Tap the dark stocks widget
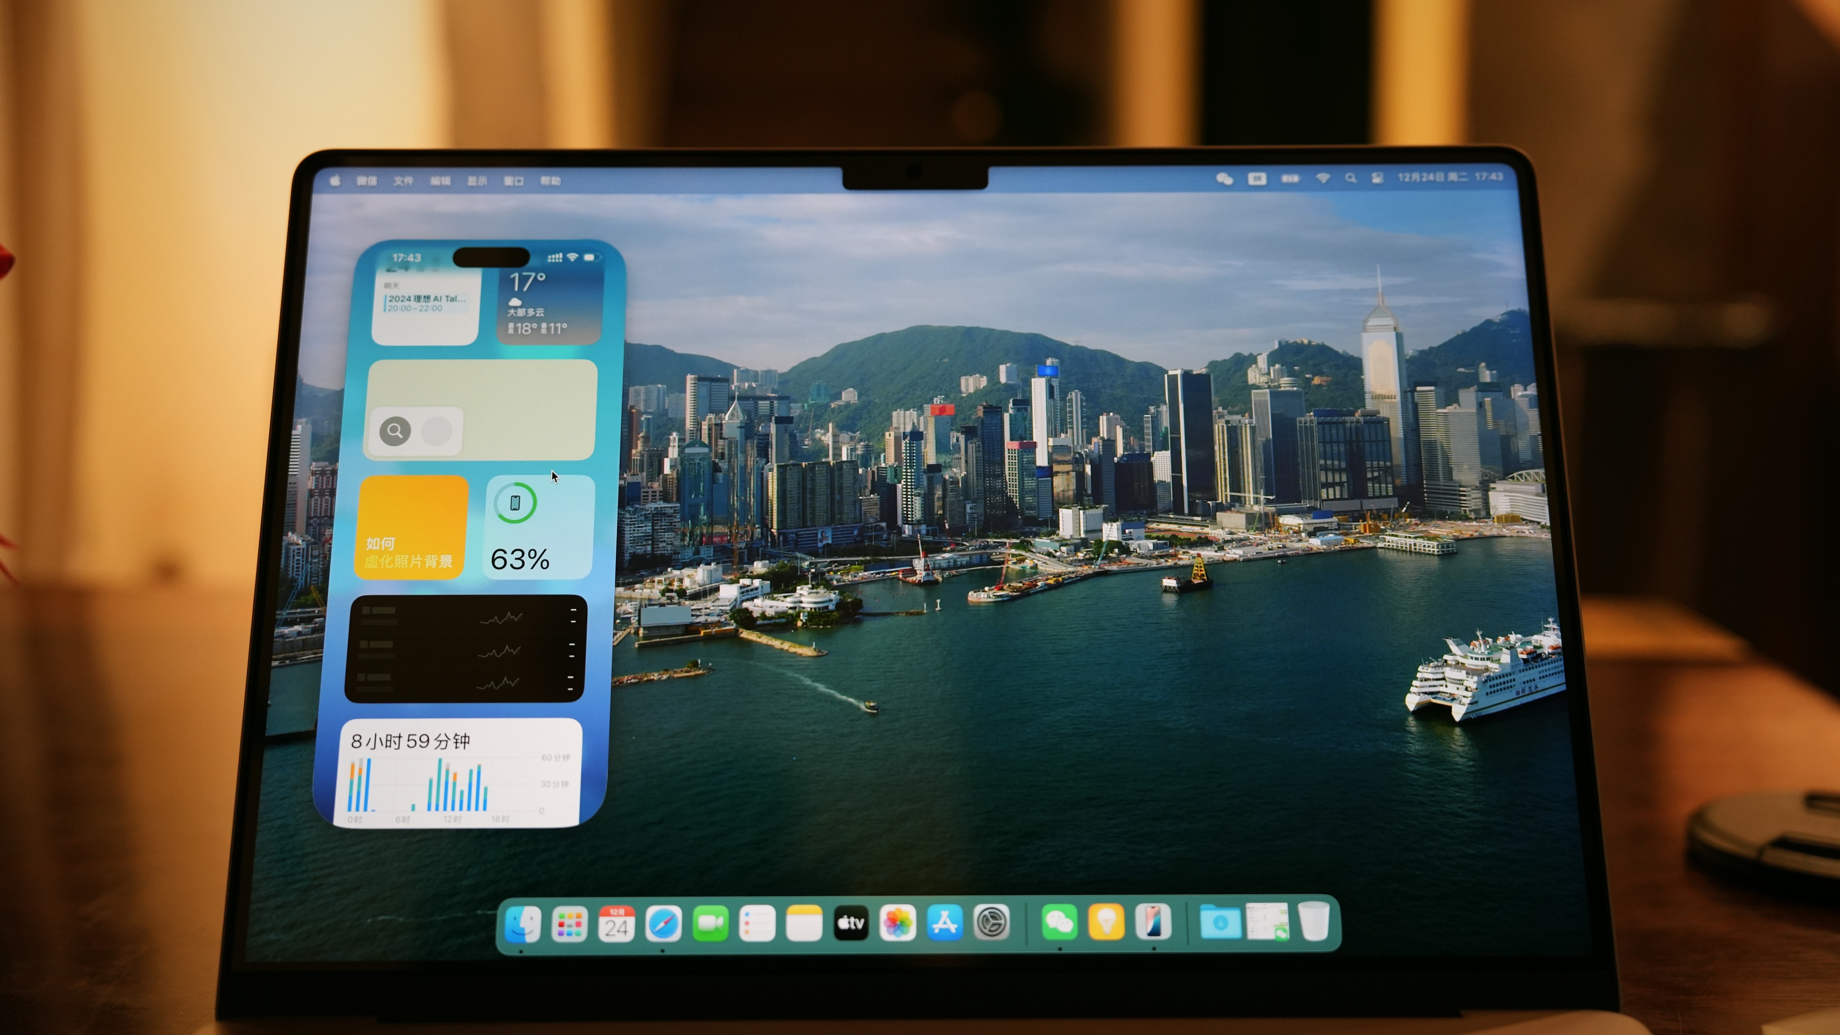The height and width of the screenshot is (1035, 1840). click(x=466, y=649)
